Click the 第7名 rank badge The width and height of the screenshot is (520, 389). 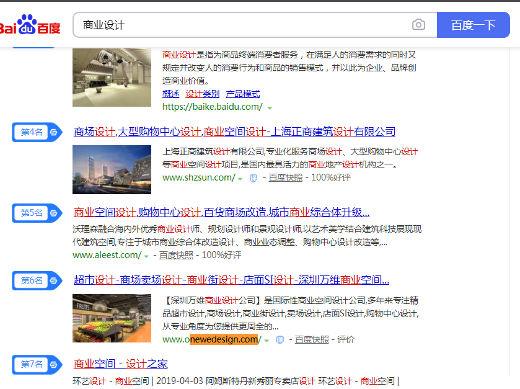pos(37,364)
